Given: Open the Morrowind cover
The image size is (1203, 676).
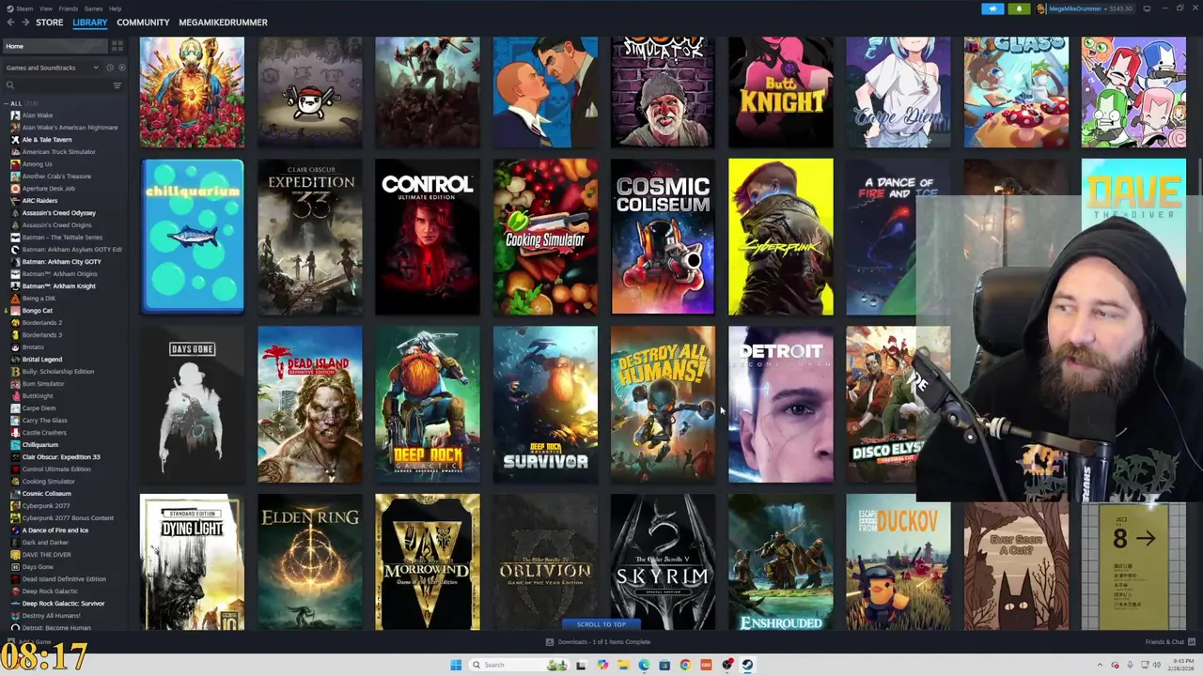Looking at the screenshot, I should (428, 561).
